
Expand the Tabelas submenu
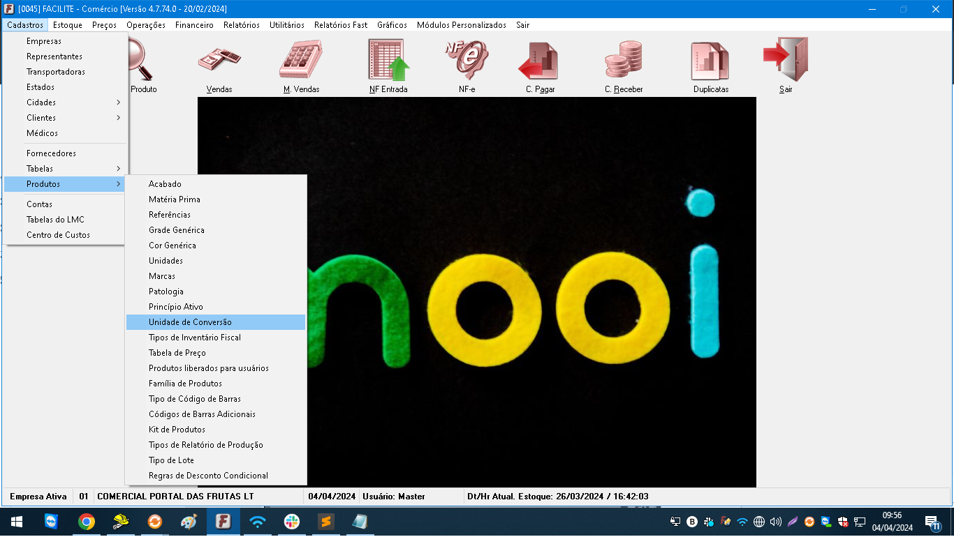(x=66, y=169)
